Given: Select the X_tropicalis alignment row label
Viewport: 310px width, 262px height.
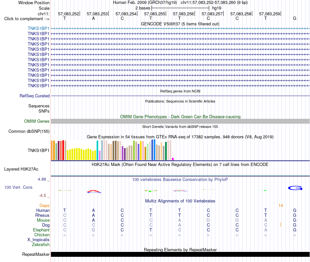Looking at the screenshot, I should (39, 240).
